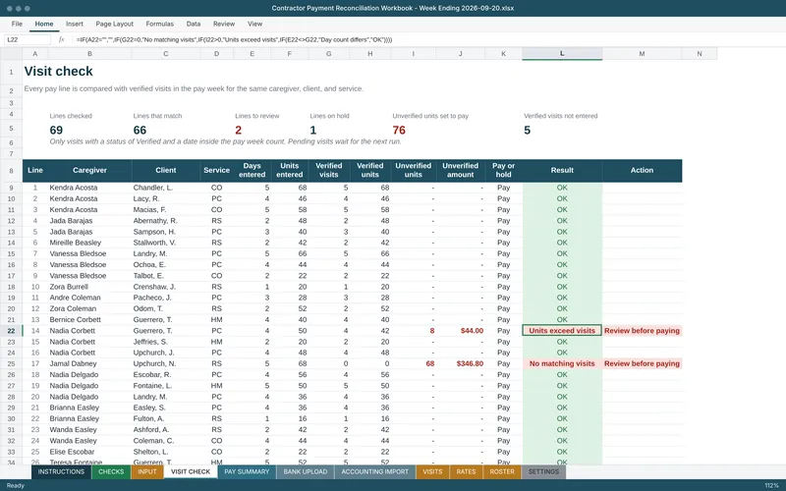Select caregiver cell Jamal Dabney

89,363
